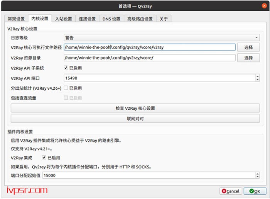270x199 pixels.
Task: Open the 关于 tab
Action: (164, 19)
